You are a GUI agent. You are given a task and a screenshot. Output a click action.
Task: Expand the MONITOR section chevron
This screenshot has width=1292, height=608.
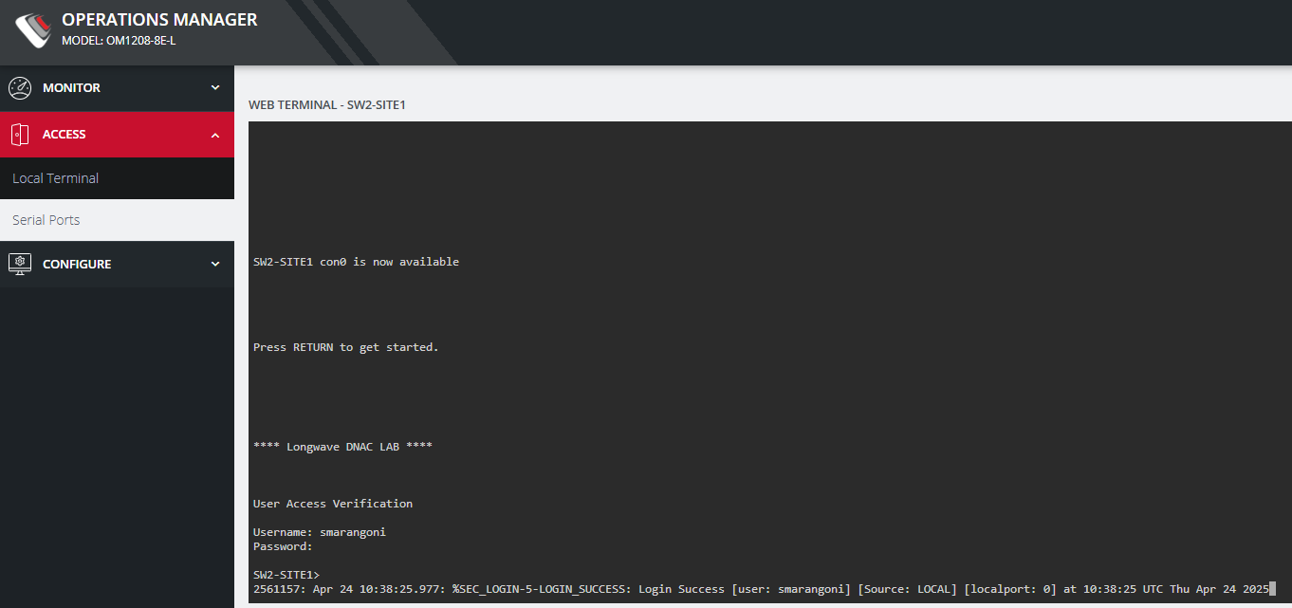click(x=215, y=88)
